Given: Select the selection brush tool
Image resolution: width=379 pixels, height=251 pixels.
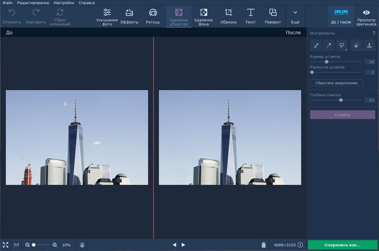Looking at the screenshot, I should (316, 45).
